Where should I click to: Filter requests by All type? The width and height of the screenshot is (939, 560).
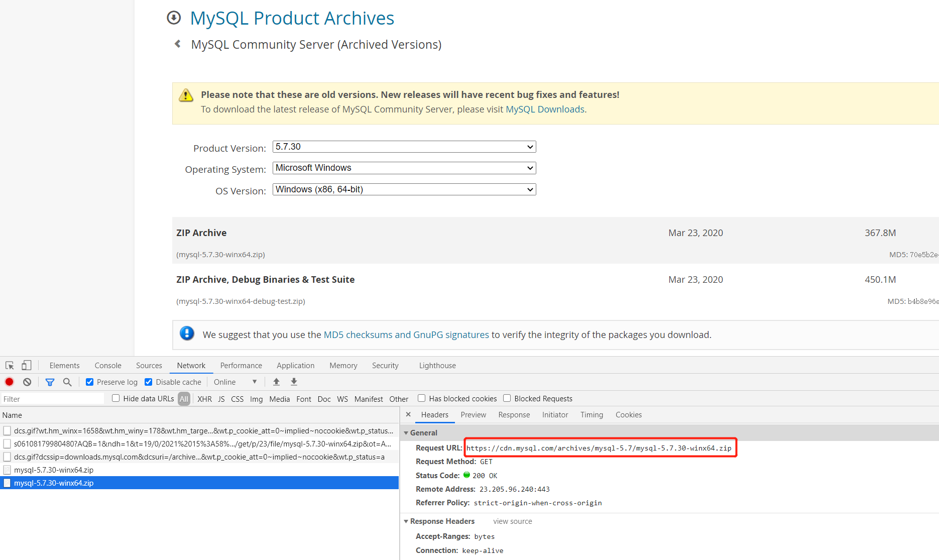(x=184, y=399)
